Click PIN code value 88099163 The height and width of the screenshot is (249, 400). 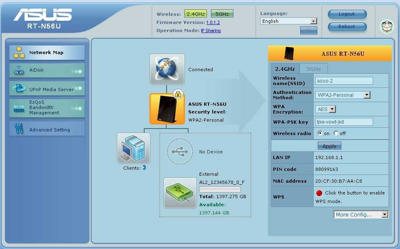coord(327,169)
